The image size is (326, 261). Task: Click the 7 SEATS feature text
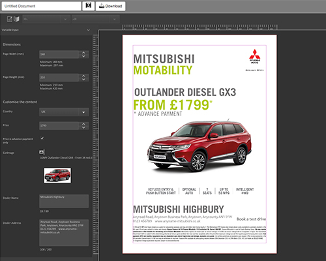(x=207, y=191)
